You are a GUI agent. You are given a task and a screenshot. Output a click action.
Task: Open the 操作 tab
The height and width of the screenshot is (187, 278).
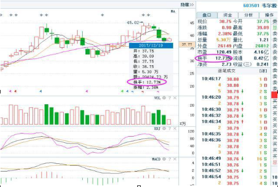pyautogui.click(x=268, y=15)
